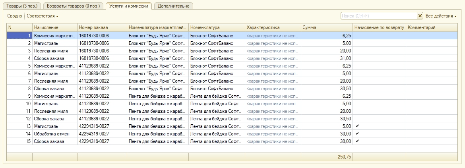The image size is (465, 168).
Task: Click the Сводно button
Action: coord(14,16)
